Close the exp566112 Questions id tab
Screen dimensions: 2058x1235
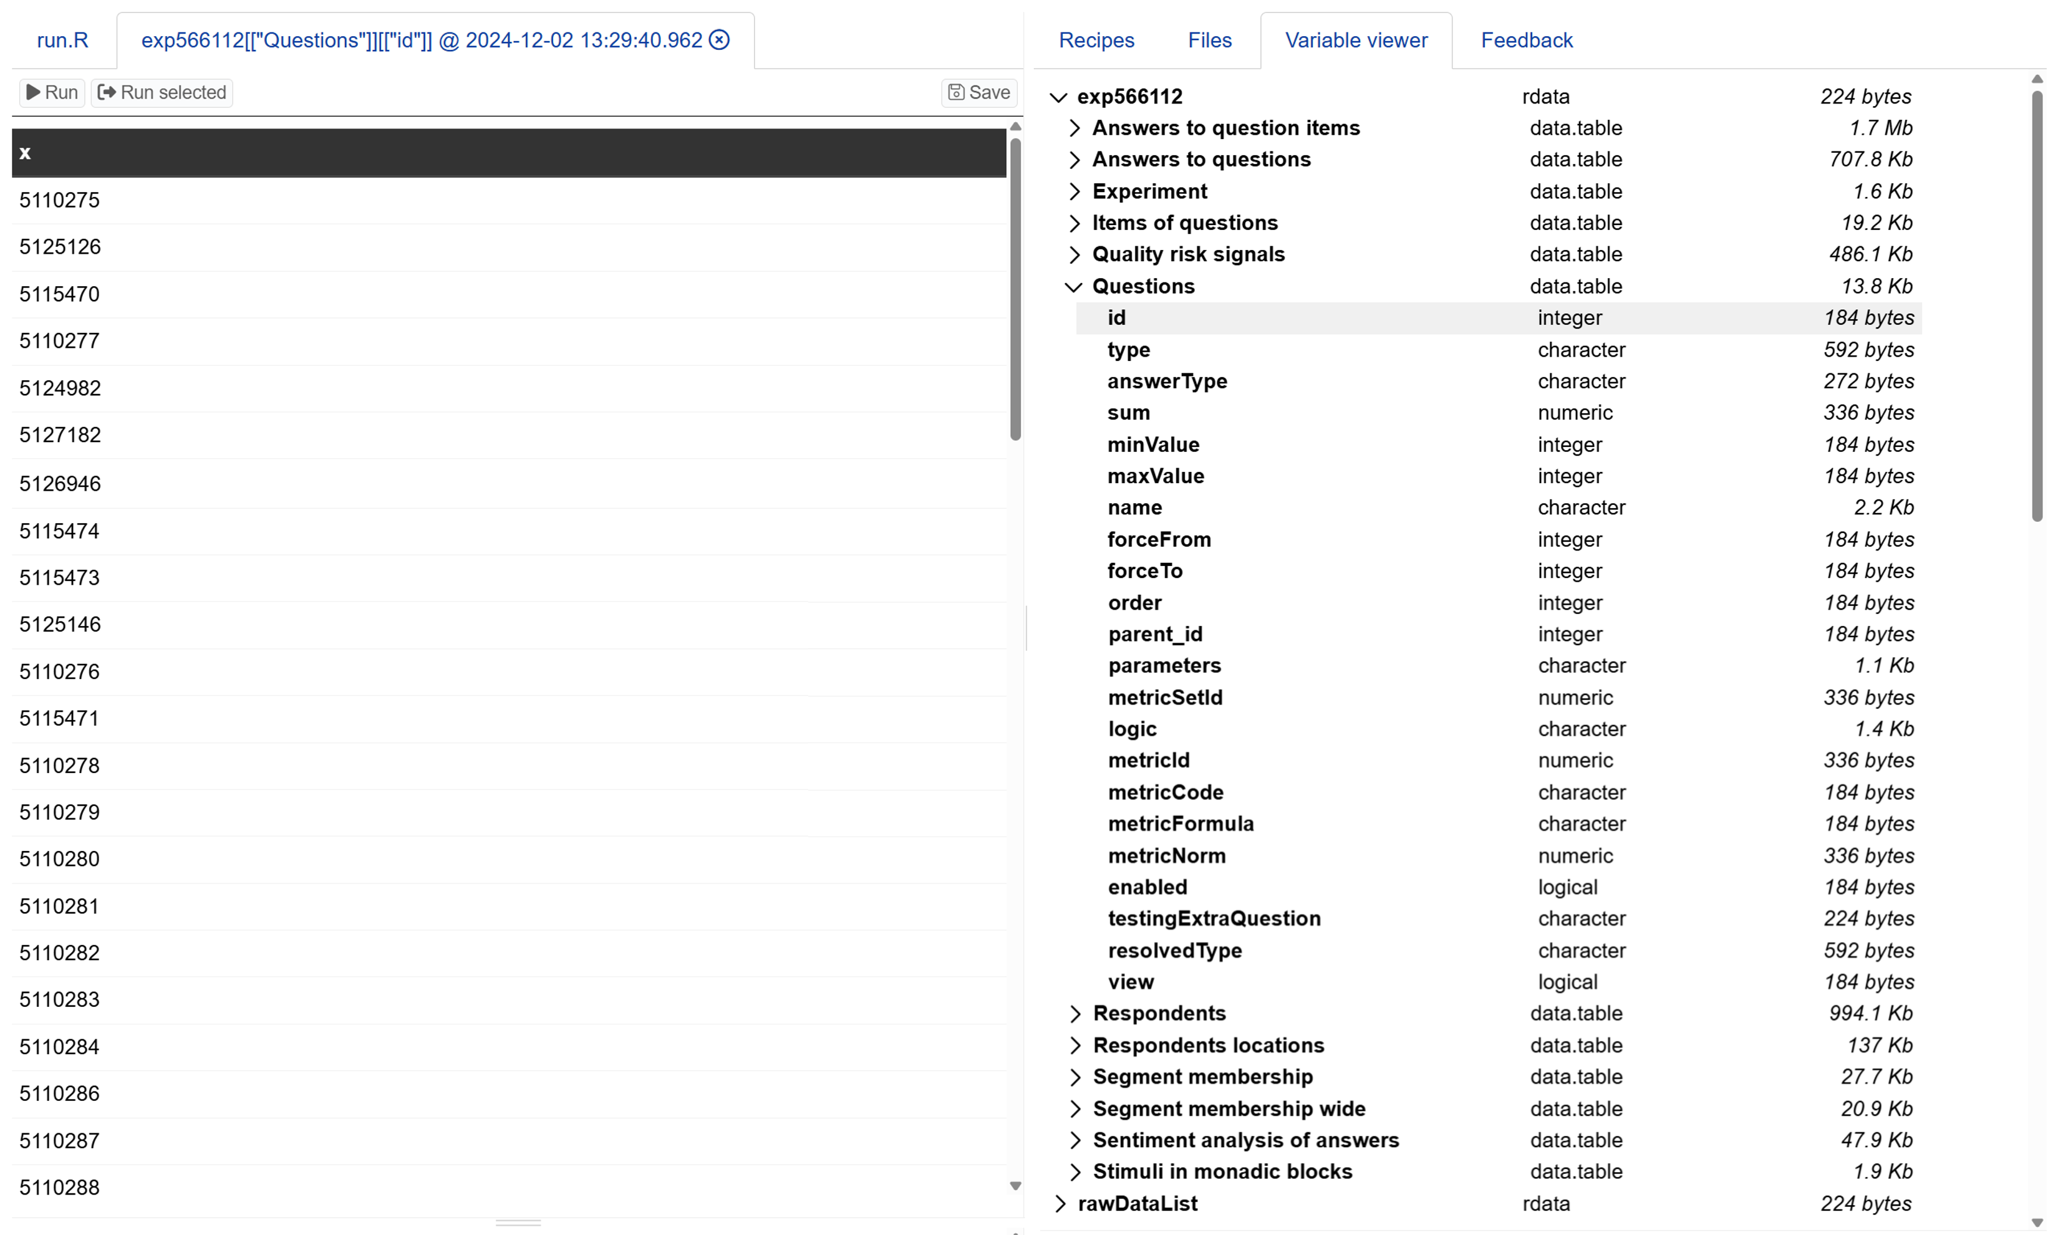coord(719,40)
